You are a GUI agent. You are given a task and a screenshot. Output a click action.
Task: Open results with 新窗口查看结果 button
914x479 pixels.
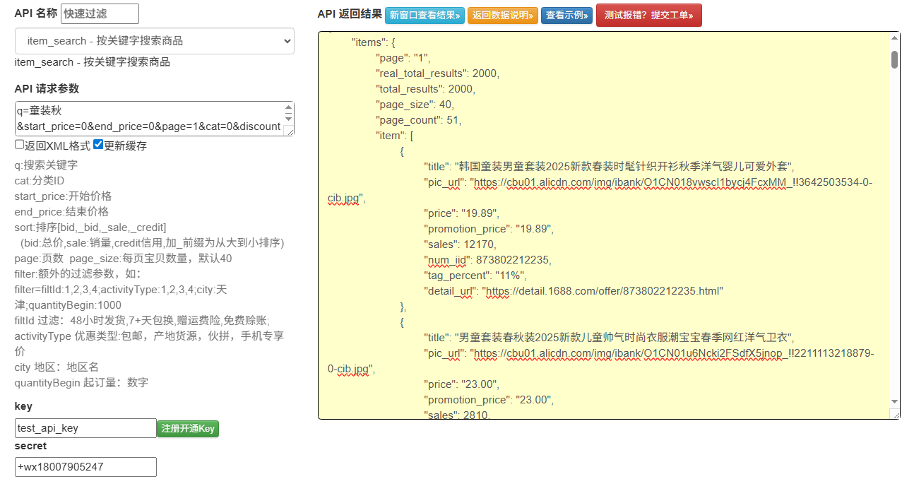point(425,16)
